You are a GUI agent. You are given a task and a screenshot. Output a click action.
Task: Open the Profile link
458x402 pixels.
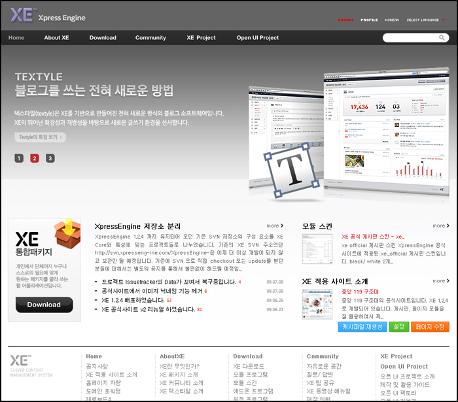click(369, 20)
